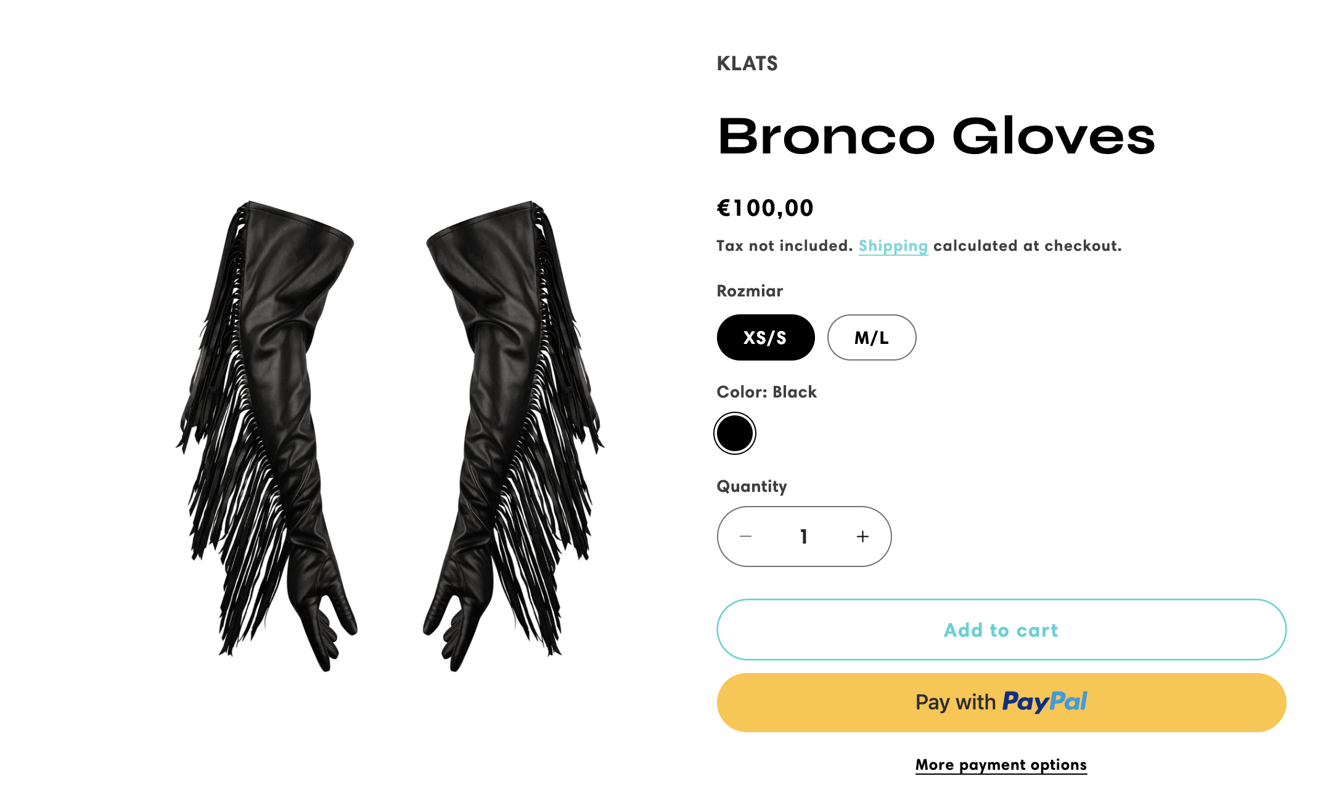Click the Color: Black label
The height and width of the screenshot is (808, 1339).
766,392
